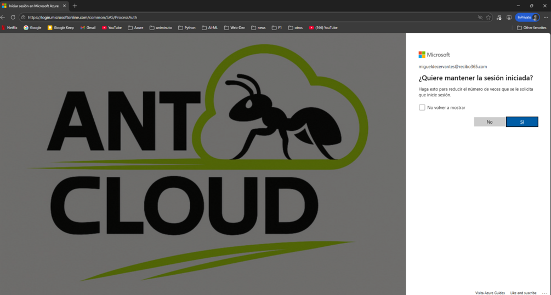
Task: Expand the AI-ML bookmarks folder
Action: point(210,28)
